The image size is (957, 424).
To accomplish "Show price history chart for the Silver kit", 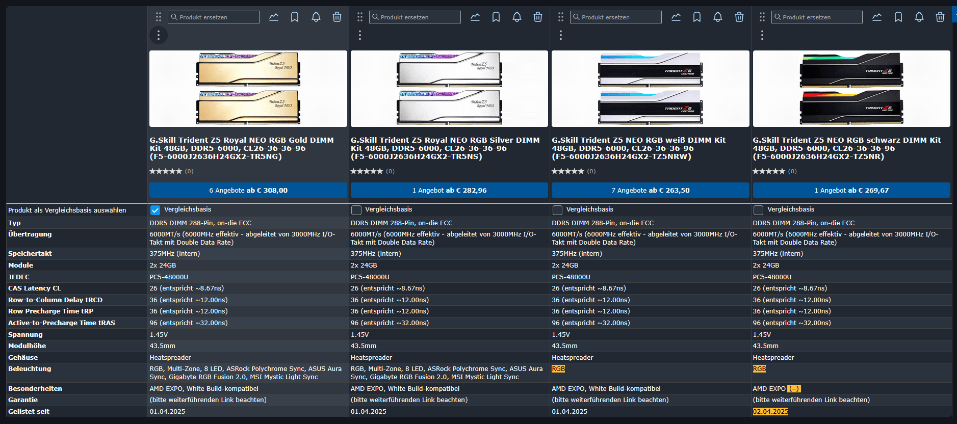I will [475, 17].
